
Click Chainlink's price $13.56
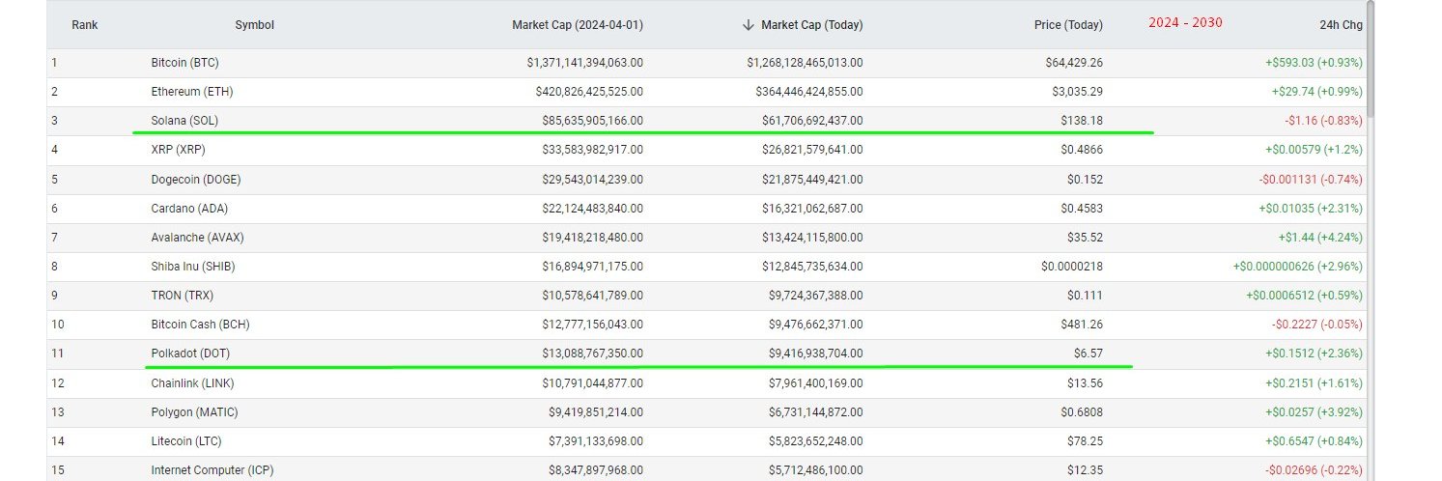click(x=1085, y=383)
